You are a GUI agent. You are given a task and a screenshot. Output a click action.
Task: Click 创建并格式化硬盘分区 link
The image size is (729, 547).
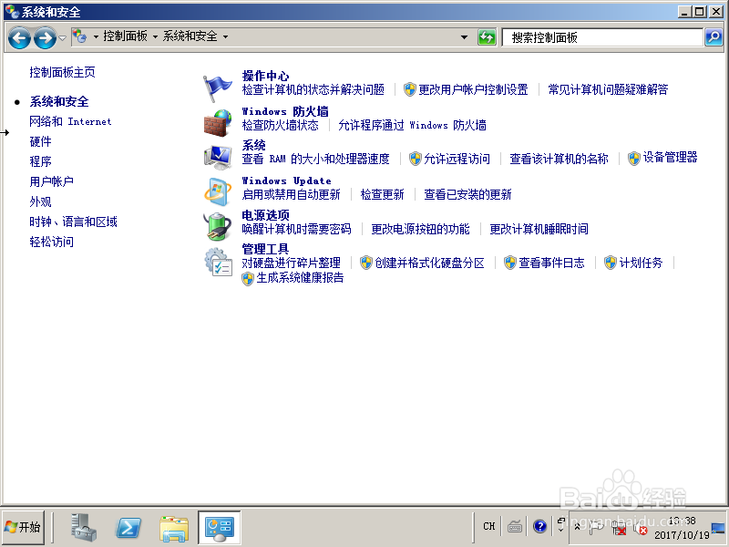click(429, 263)
